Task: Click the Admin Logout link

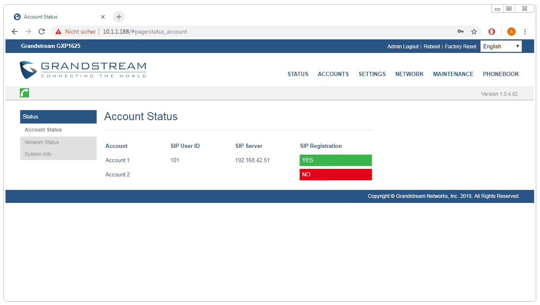Action: (x=403, y=47)
